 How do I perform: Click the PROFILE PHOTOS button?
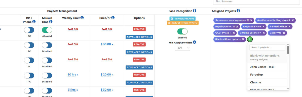[x=182, y=19]
